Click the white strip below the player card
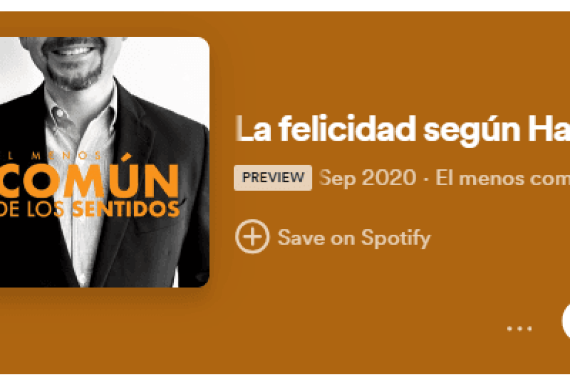This screenshot has width=570, height=380. 285,377
